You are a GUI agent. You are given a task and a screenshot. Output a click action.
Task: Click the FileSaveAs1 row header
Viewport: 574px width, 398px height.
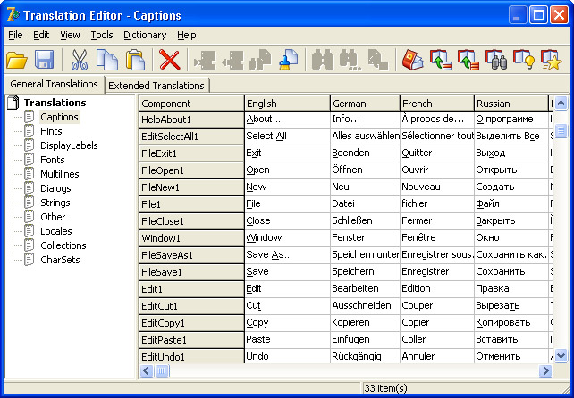pos(191,254)
